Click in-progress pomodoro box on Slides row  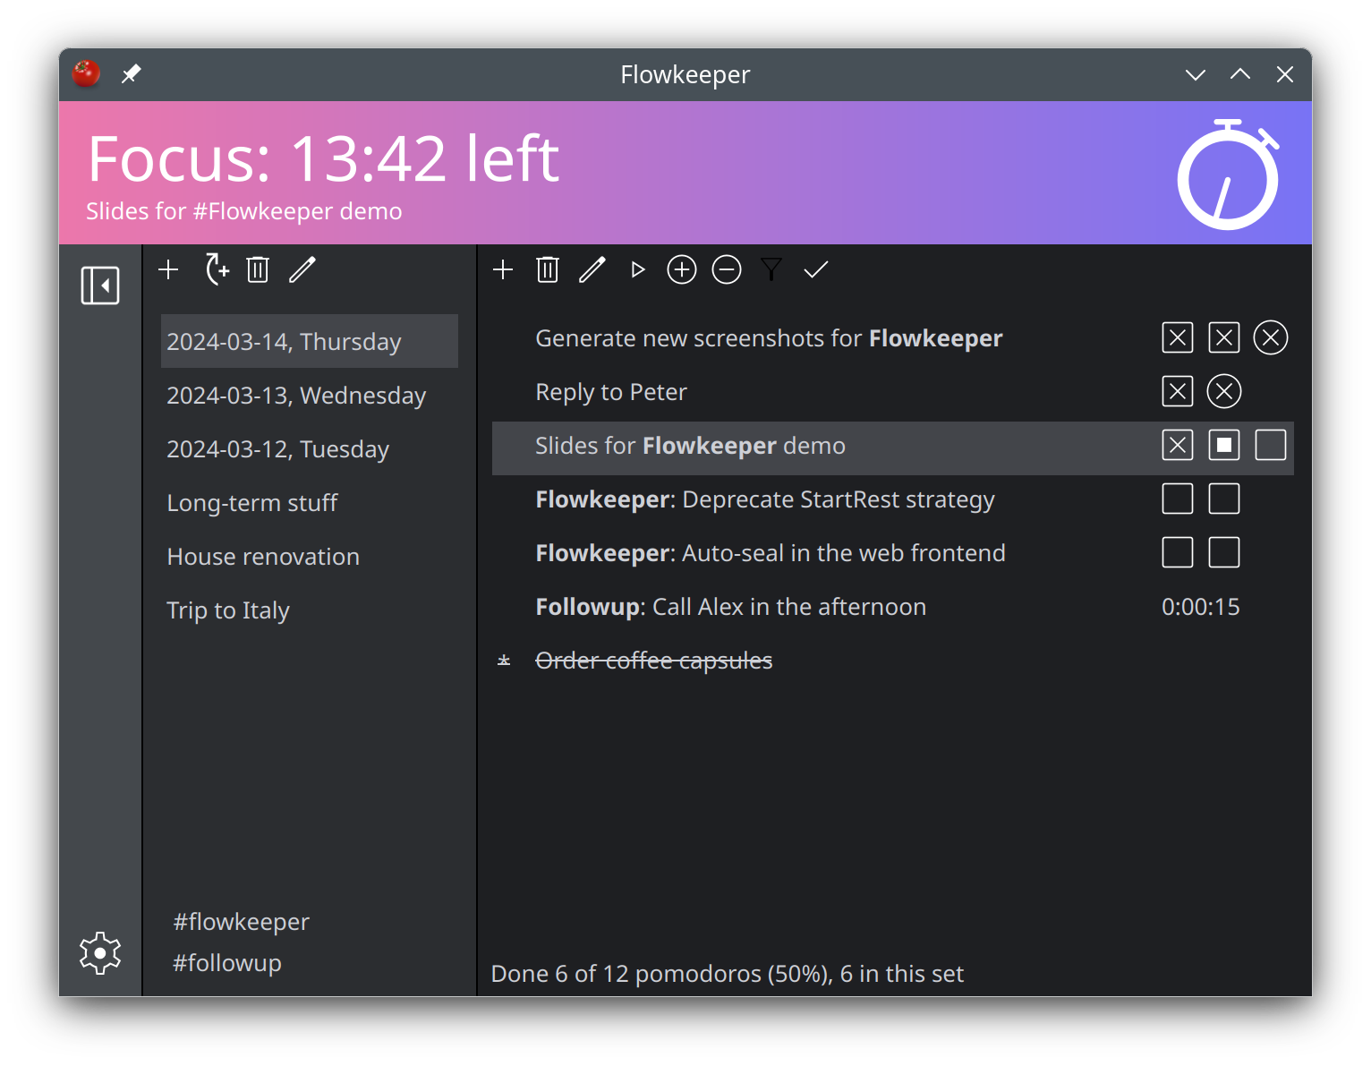[x=1224, y=445]
